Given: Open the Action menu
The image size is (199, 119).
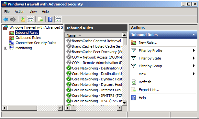Looking at the screenshot, I should coord(19,12).
